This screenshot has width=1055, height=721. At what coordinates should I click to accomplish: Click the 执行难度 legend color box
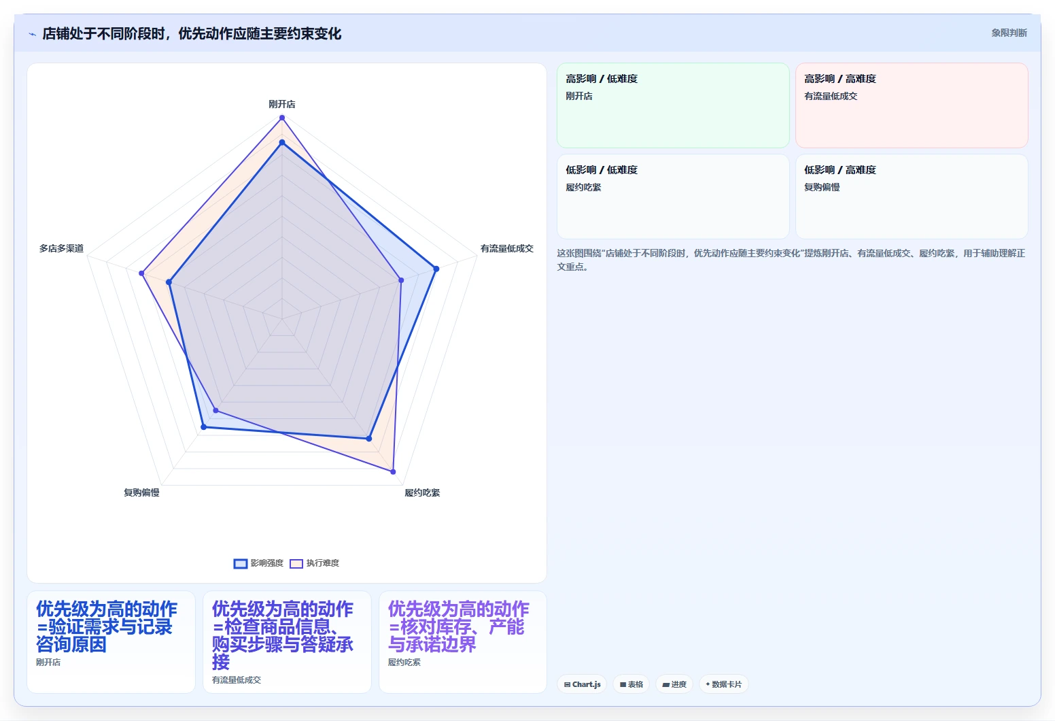(x=296, y=563)
